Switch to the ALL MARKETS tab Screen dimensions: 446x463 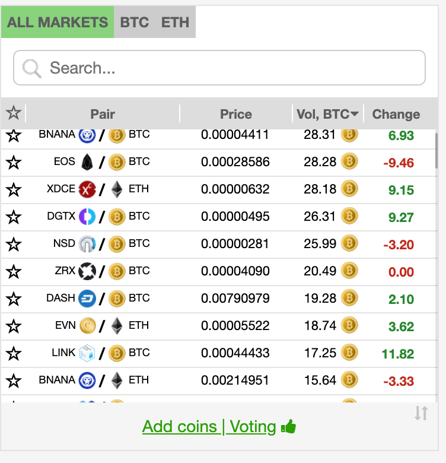point(58,22)
